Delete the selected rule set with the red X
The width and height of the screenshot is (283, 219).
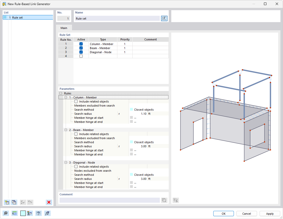pos(49,202)
